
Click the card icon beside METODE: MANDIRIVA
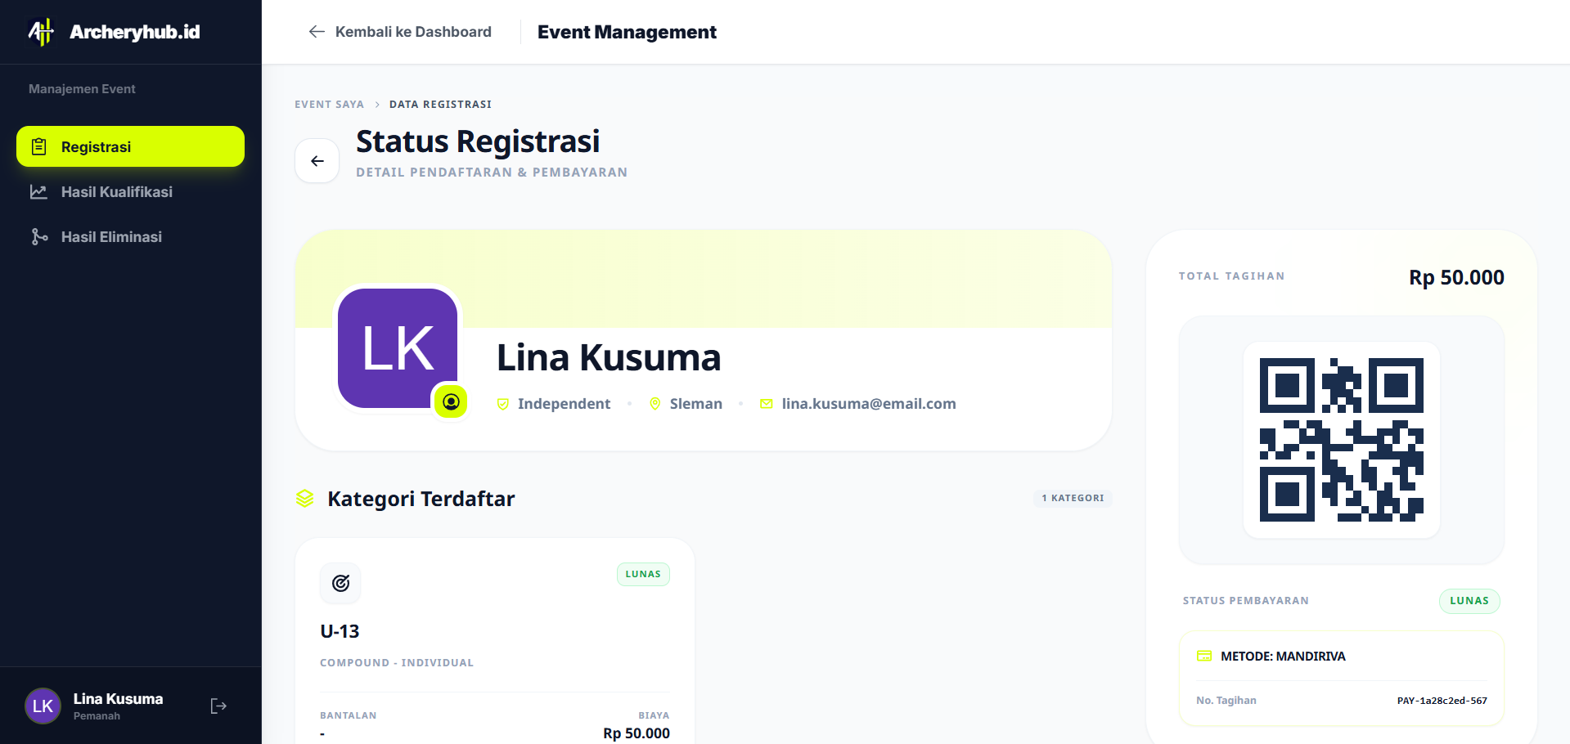pos(1203,656)
